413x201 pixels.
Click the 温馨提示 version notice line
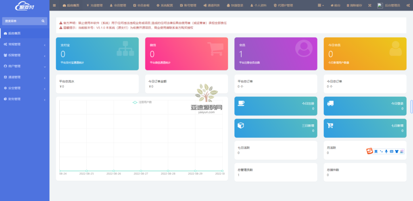point(126,28)
